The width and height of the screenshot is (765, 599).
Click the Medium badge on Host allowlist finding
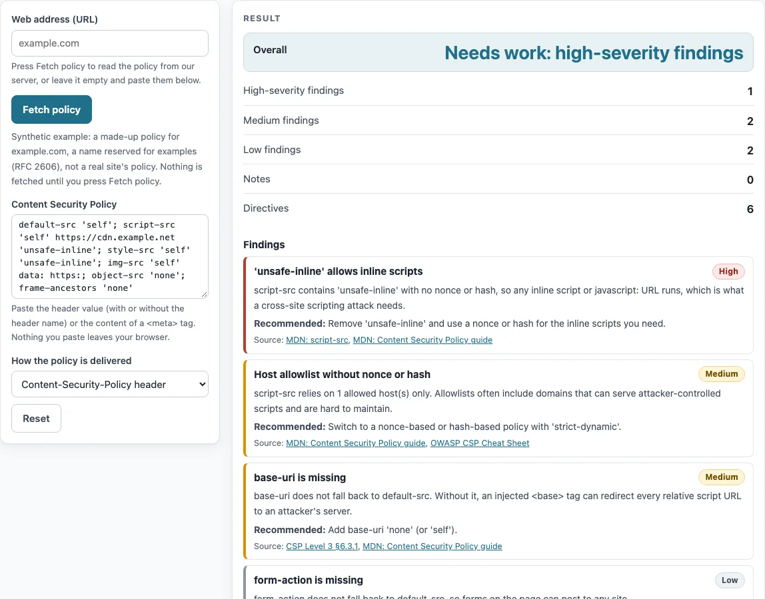point(722,374)
